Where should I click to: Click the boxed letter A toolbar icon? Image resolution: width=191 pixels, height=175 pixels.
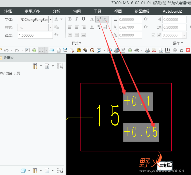(27, 50)
